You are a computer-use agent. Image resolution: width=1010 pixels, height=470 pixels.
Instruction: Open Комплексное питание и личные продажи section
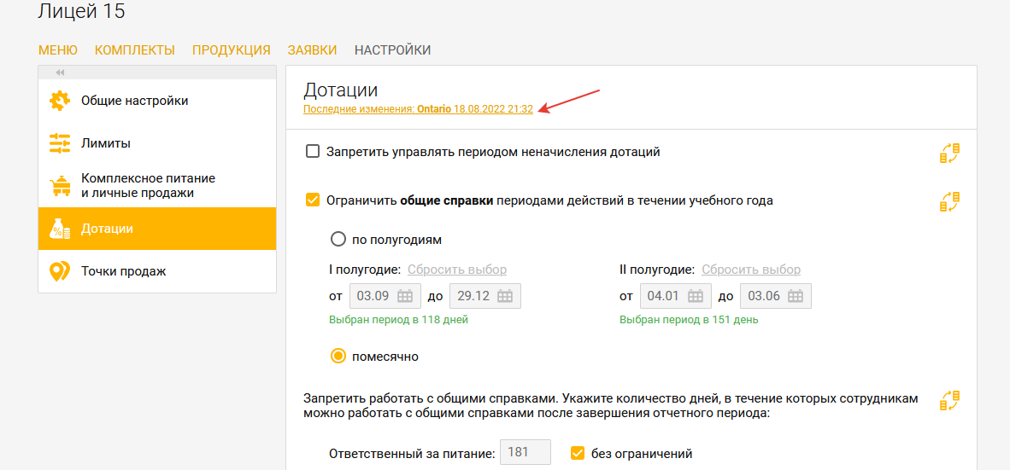point(157,186)
